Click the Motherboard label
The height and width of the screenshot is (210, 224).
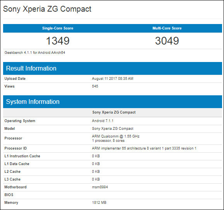point(16,187)
